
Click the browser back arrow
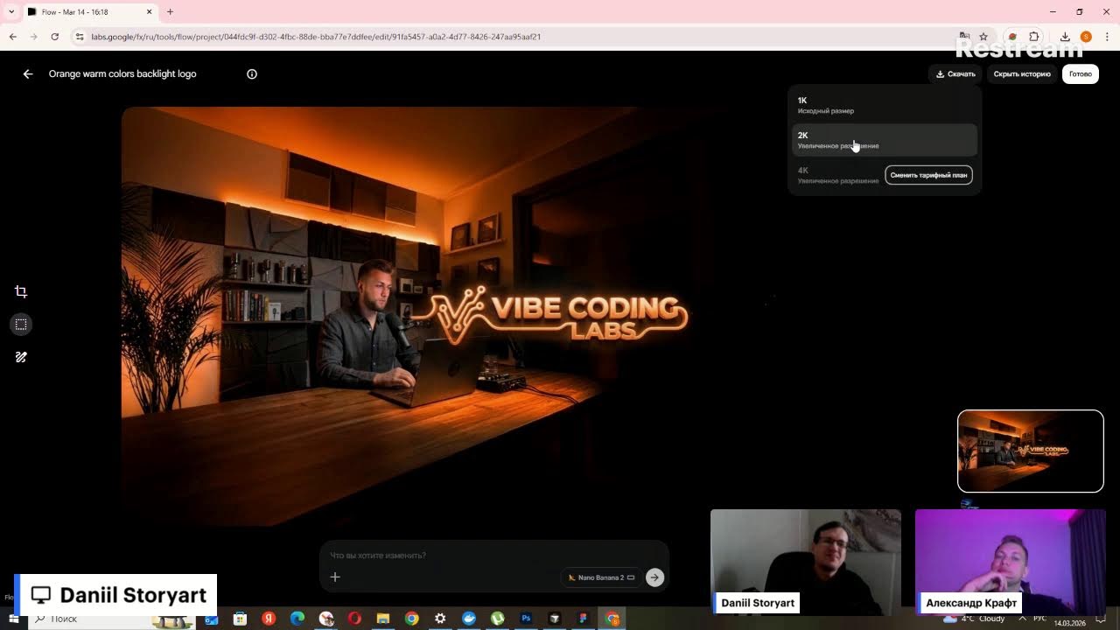pyautogui.click(x=12, y=37)
